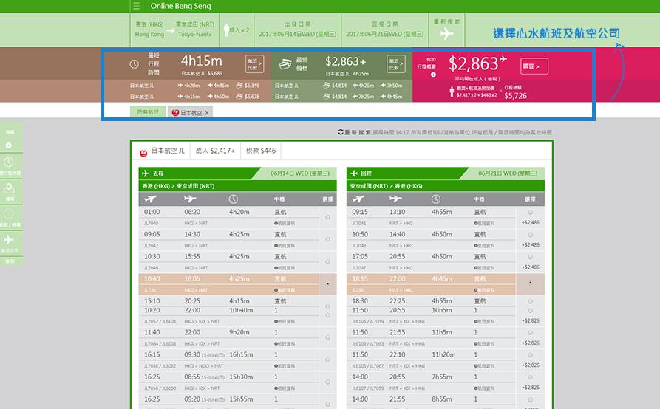This screenshot has height=409, width=660.
Task: Click arrival plane column icon in outbound table
Action: click(190, 199)
